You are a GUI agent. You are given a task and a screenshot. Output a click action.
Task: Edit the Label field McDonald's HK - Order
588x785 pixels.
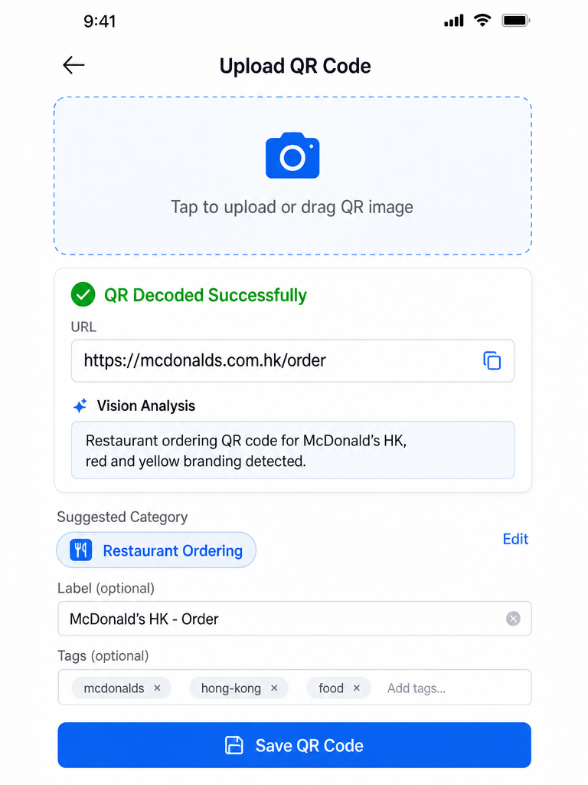[x=294, y=619]
